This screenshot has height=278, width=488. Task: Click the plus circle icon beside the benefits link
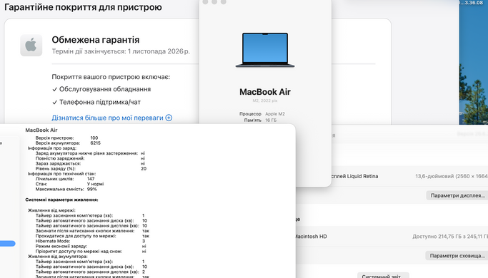pos(169,118)
